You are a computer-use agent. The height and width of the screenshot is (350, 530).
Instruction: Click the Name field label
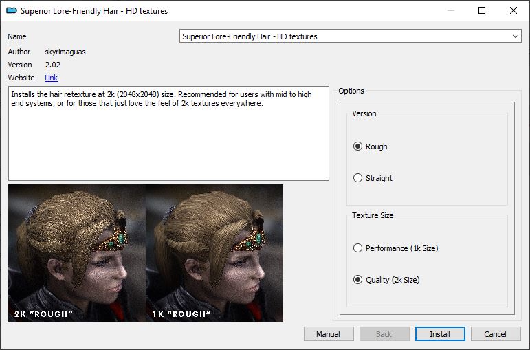pyautogui.click(x=17, y=36)
